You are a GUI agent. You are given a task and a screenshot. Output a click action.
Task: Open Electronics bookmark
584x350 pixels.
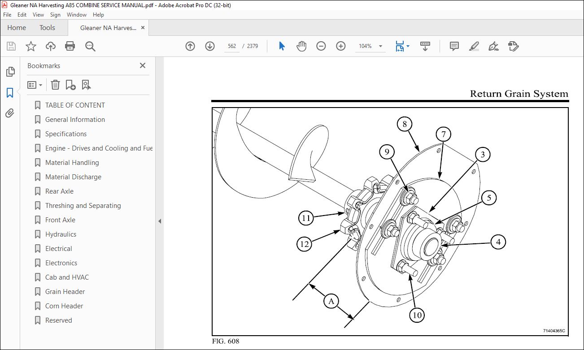click(61, 263)
